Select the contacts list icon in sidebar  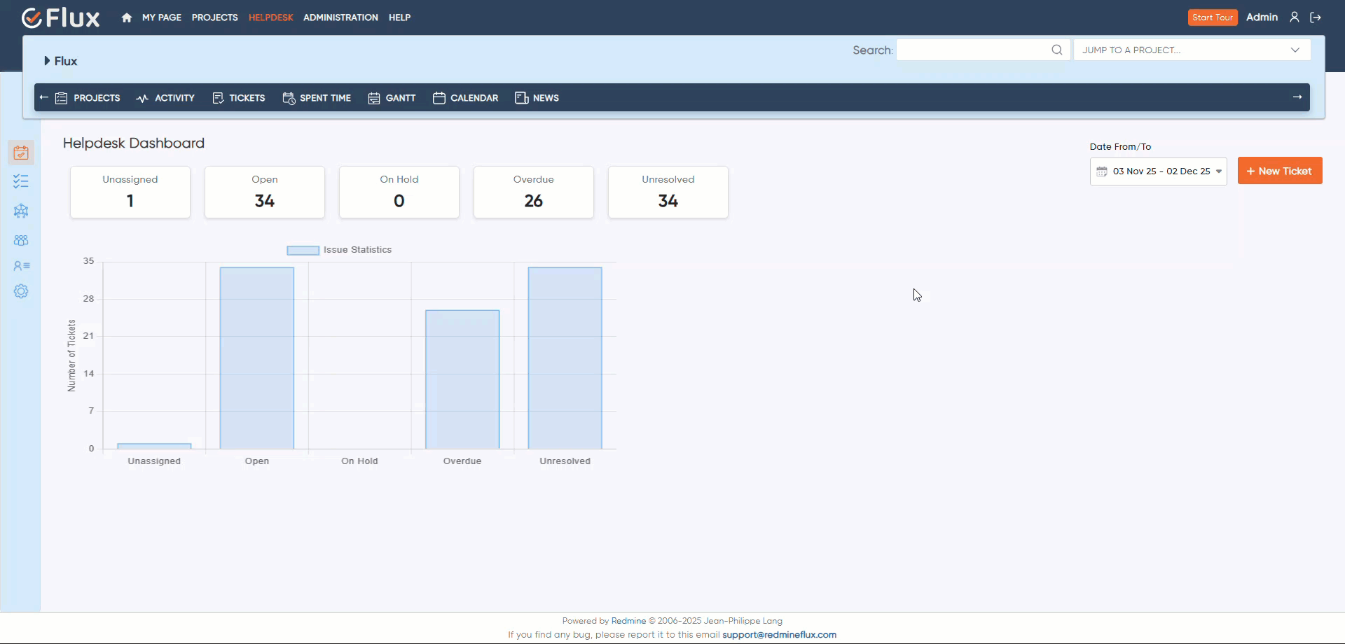(x=21, y=266)
